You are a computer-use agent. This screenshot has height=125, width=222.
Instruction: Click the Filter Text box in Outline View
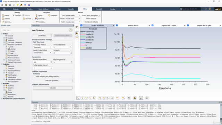point(15,30)
